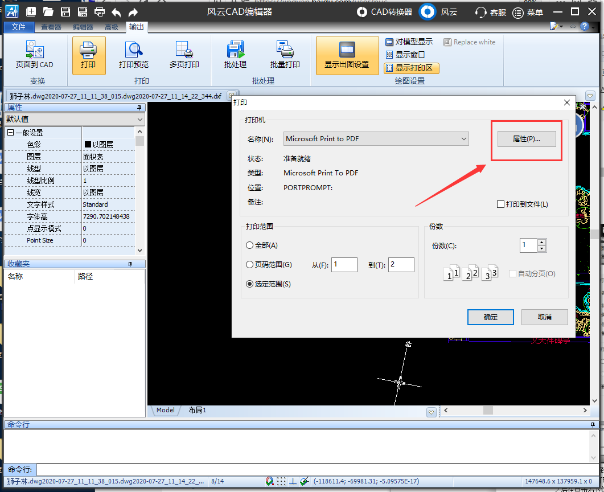The width and height of the screenshot is (604, 492).
Task: Click the 字体高 value cell
Action: coord(108,216)
